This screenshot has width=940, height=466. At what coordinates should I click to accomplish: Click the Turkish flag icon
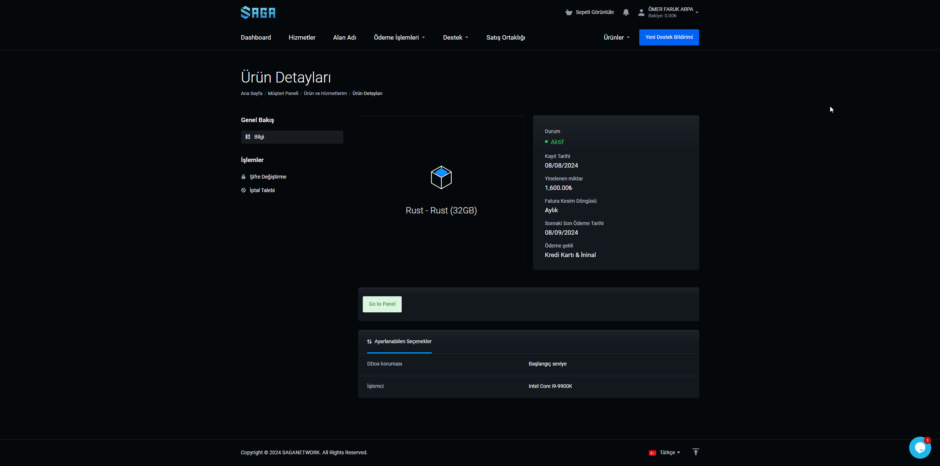pyautogui.click(x=652, y=453)
